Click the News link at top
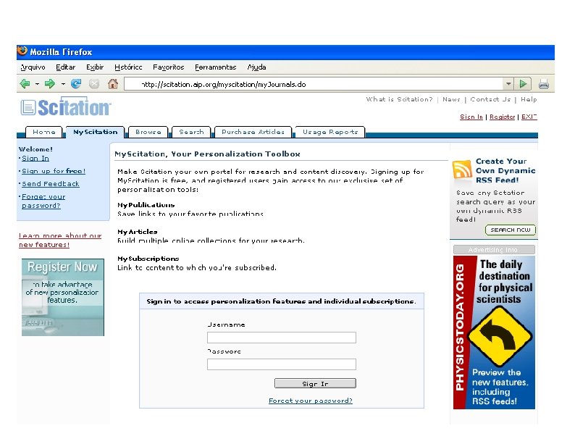This screenshot has height=431, width=575. pos(451,99)
